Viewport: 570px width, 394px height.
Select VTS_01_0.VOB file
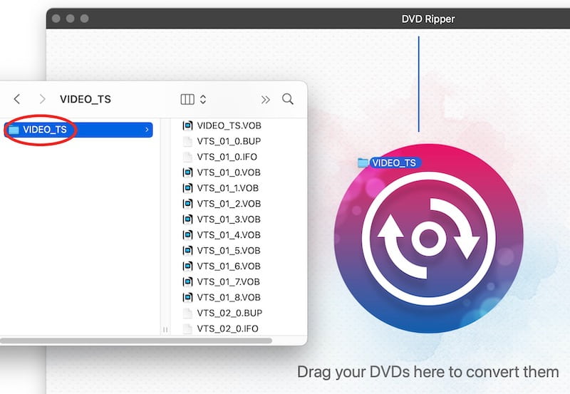pyautogui.click(x=229, y=172)
